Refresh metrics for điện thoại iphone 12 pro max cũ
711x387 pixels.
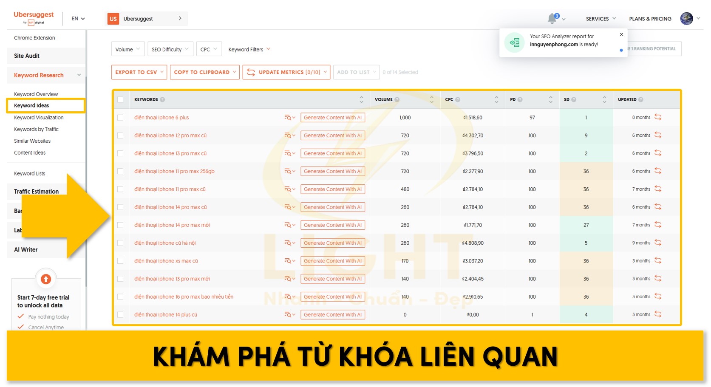(x=658, y=135)
